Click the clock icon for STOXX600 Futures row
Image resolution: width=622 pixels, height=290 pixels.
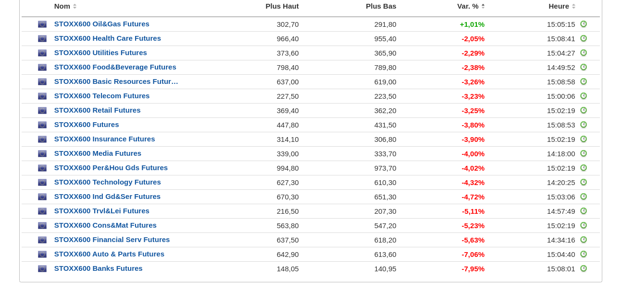584,125
